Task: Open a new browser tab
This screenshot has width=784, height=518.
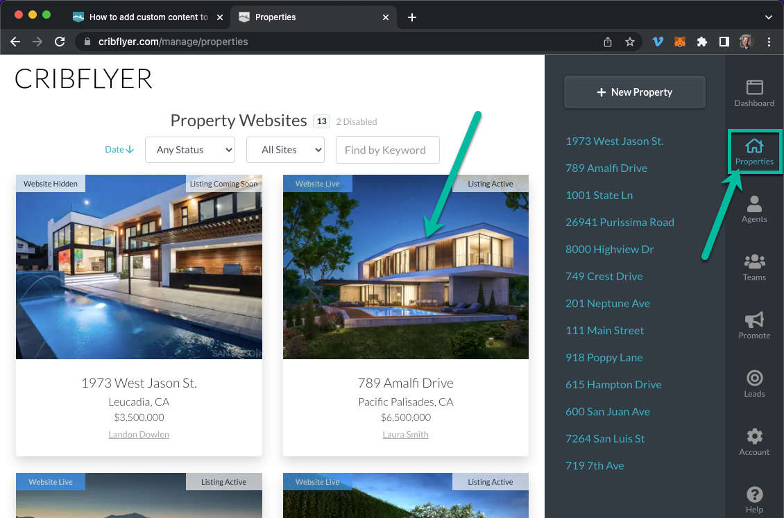Action: coord(411,17)
